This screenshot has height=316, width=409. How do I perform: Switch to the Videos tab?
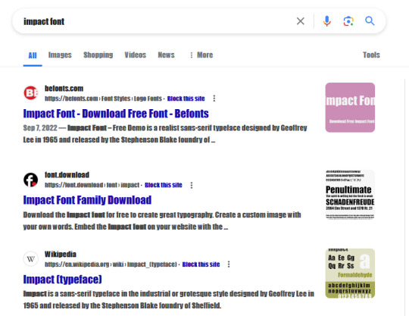coord(135,55)
